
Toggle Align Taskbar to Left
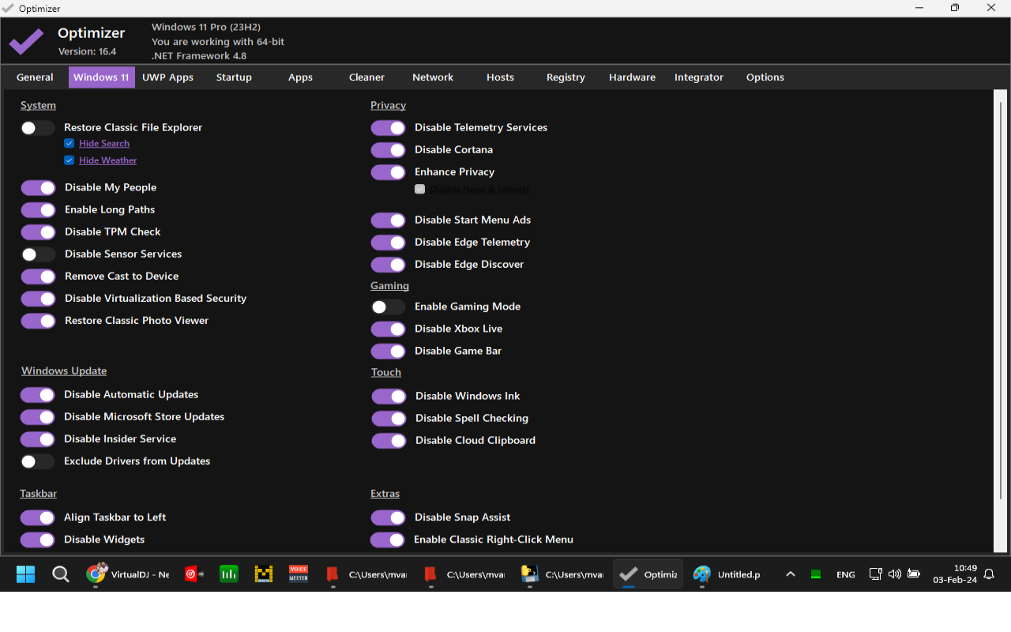click(x=37, y=517)
